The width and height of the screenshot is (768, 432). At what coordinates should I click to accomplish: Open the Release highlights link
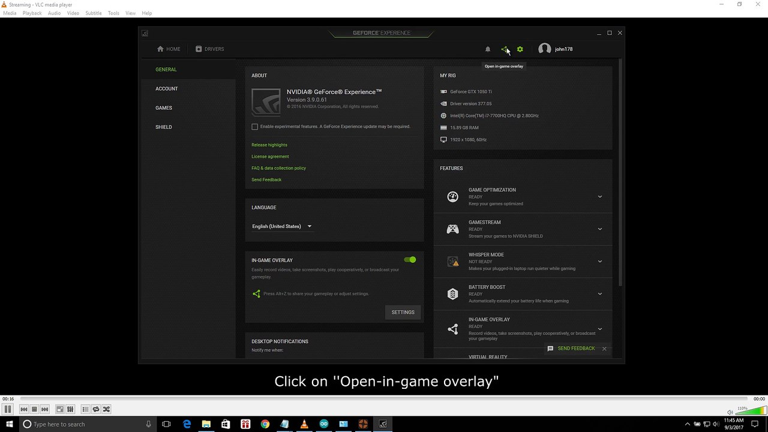pos(269,145)
